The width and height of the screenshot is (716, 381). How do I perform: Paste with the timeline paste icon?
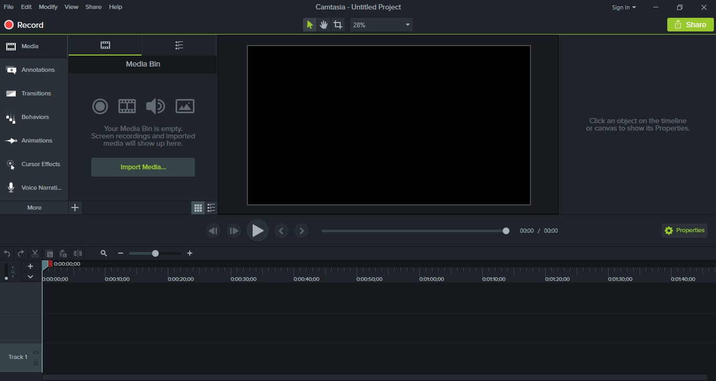point(63,254)
